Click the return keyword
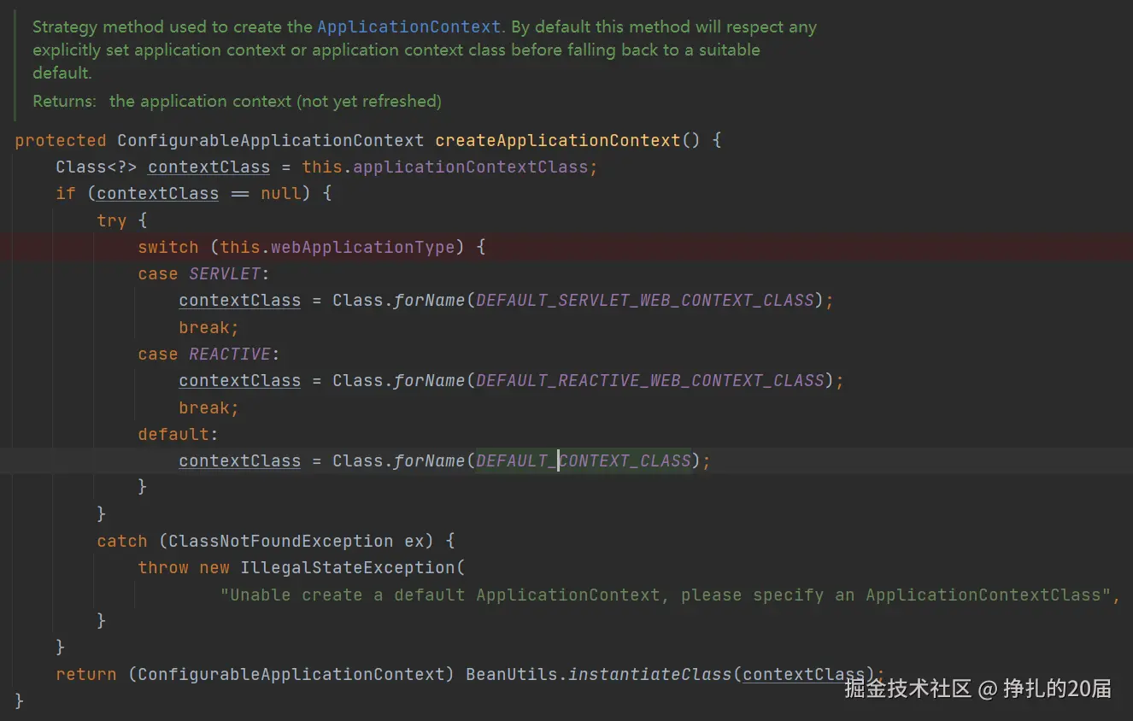 [86, 674]
